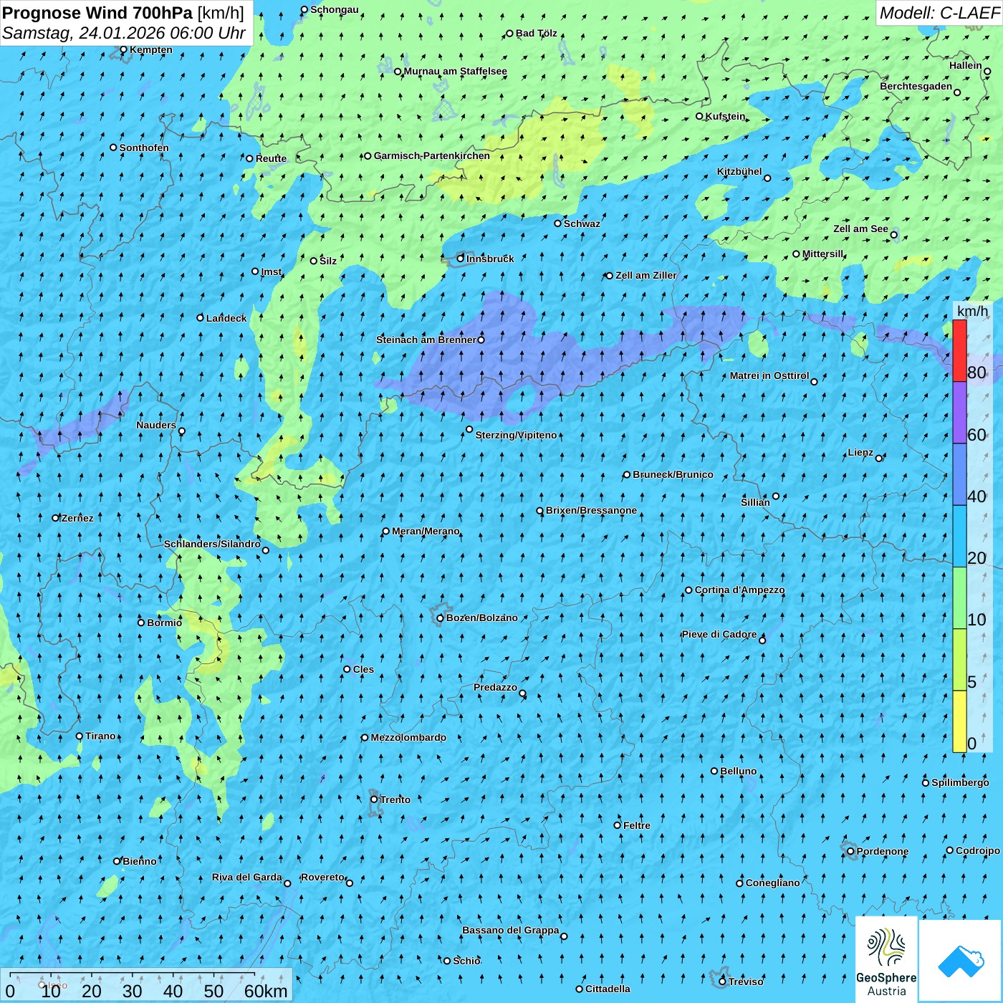Pick the green 10–20 km/h legend color
The width and height of the screenshot is (1003, 1003).
pyautogui.click(x=959, y=598)
